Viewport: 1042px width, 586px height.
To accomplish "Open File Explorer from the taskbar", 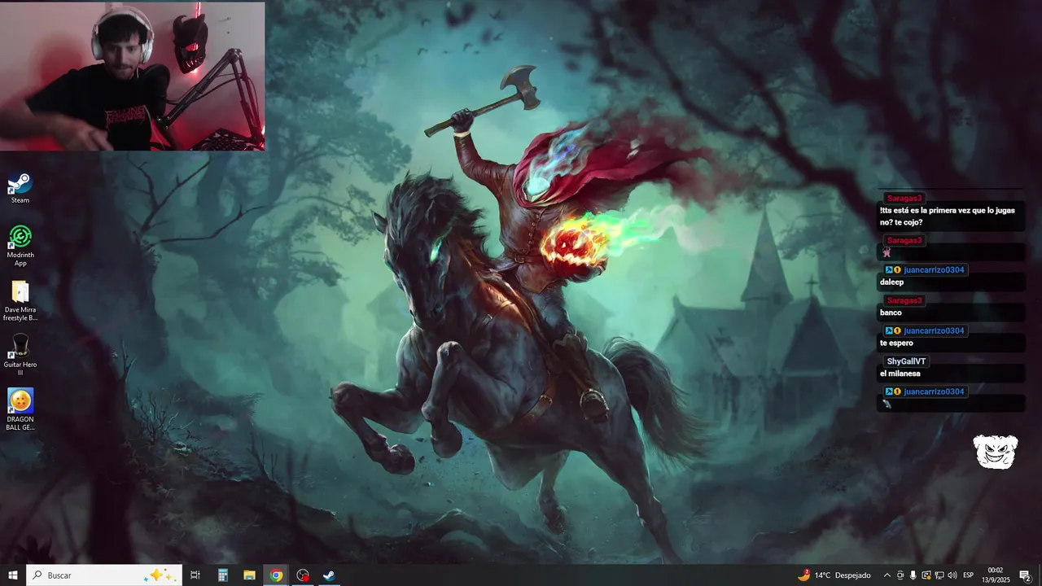I will click(249, 575).
